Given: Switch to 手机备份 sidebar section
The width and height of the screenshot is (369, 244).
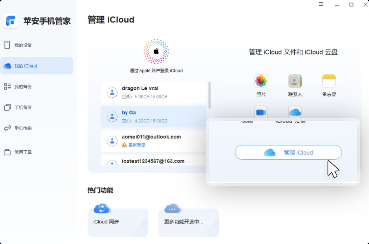Looking at the screenshot, I should [x=23, y=108].
